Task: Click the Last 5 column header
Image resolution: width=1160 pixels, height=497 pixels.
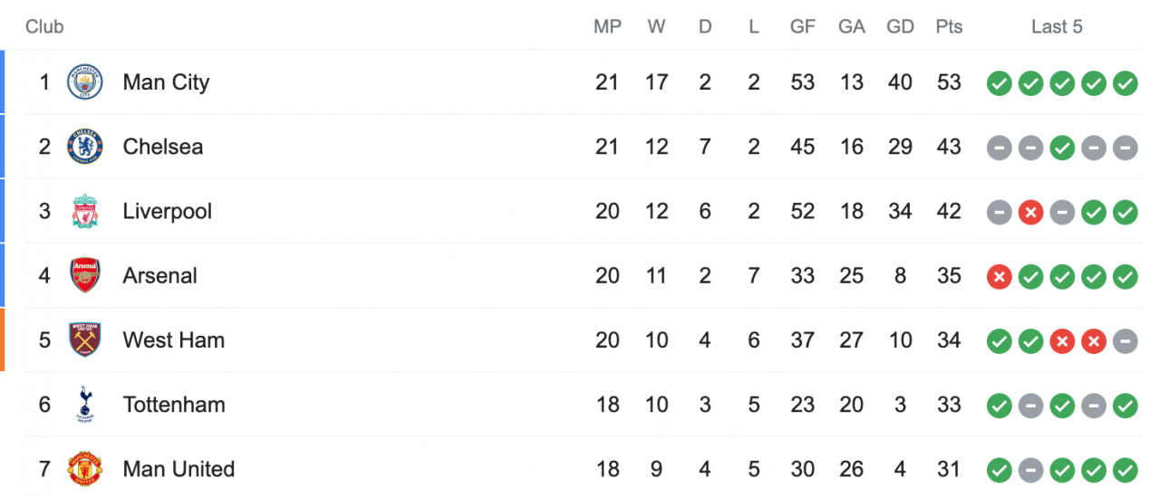Action: (x=1057, y=27)
